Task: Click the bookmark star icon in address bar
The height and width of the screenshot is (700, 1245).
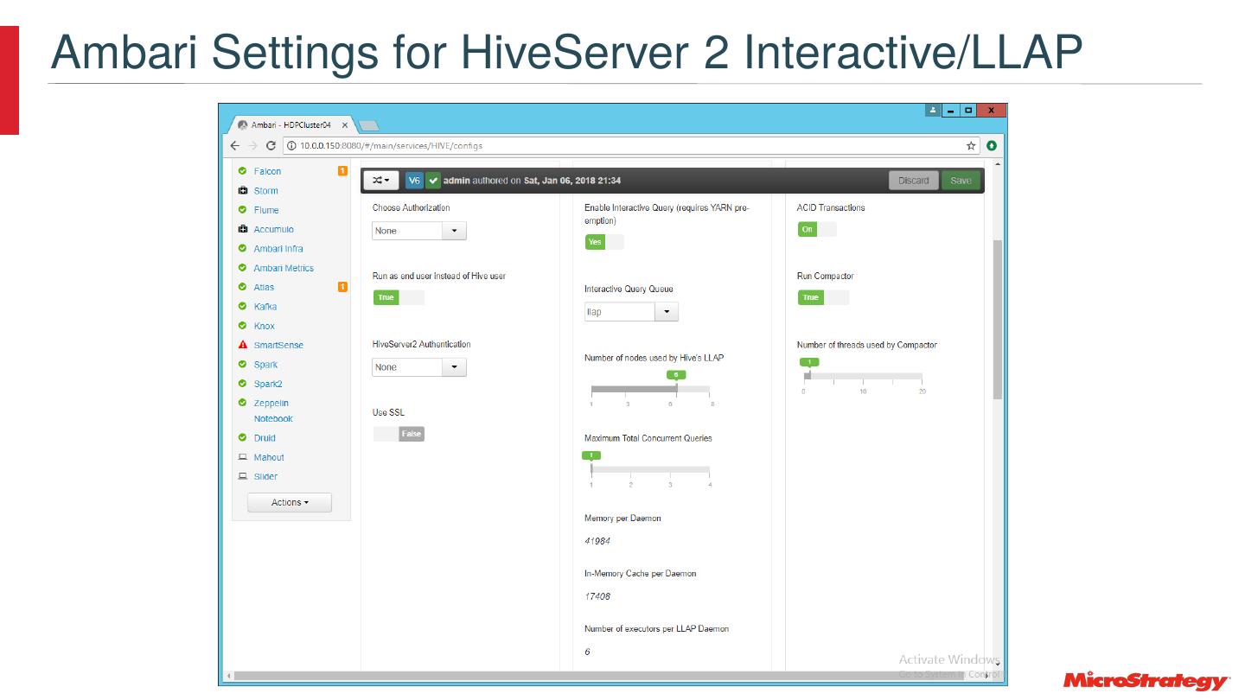Action: coord(971,146)
